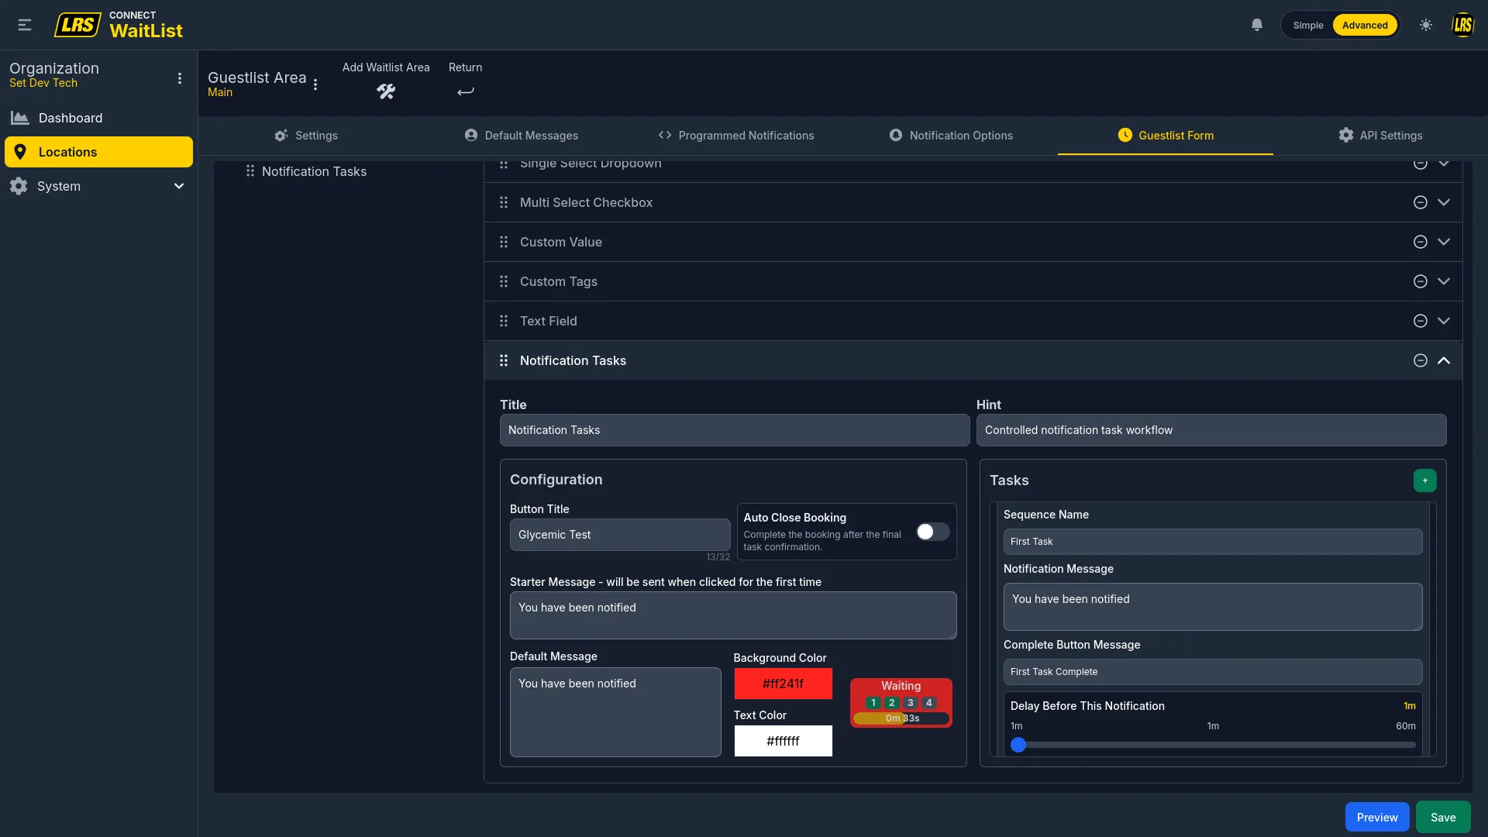1488x837 pixels.
Task: Go to Dashboard in sidebar
Action: pyautogui.click(x=98, y=118)
